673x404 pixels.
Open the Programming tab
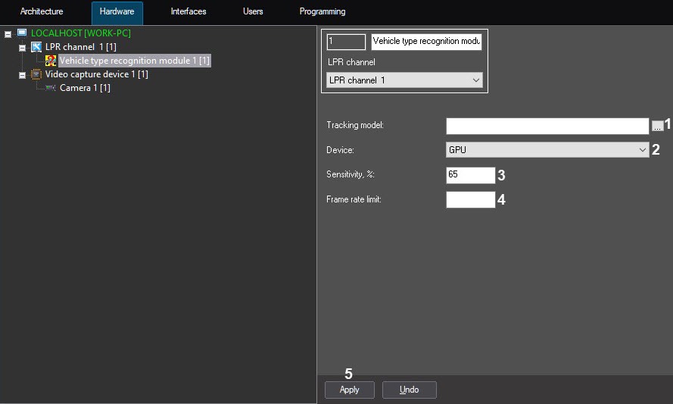[322, 12]
